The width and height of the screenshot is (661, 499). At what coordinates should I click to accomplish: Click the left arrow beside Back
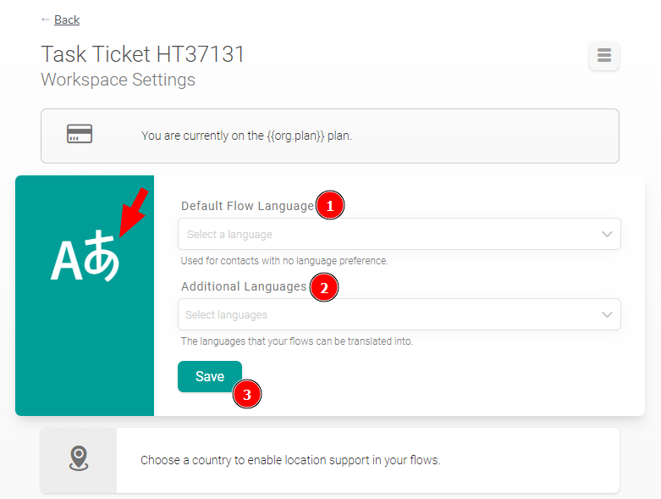pos(45,19)
